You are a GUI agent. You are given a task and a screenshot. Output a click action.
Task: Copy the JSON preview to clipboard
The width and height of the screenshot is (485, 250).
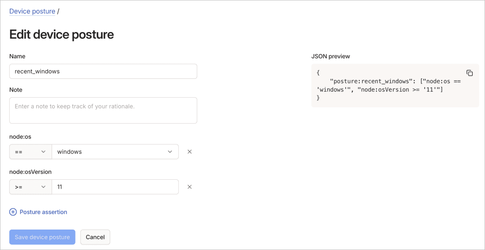469,73
